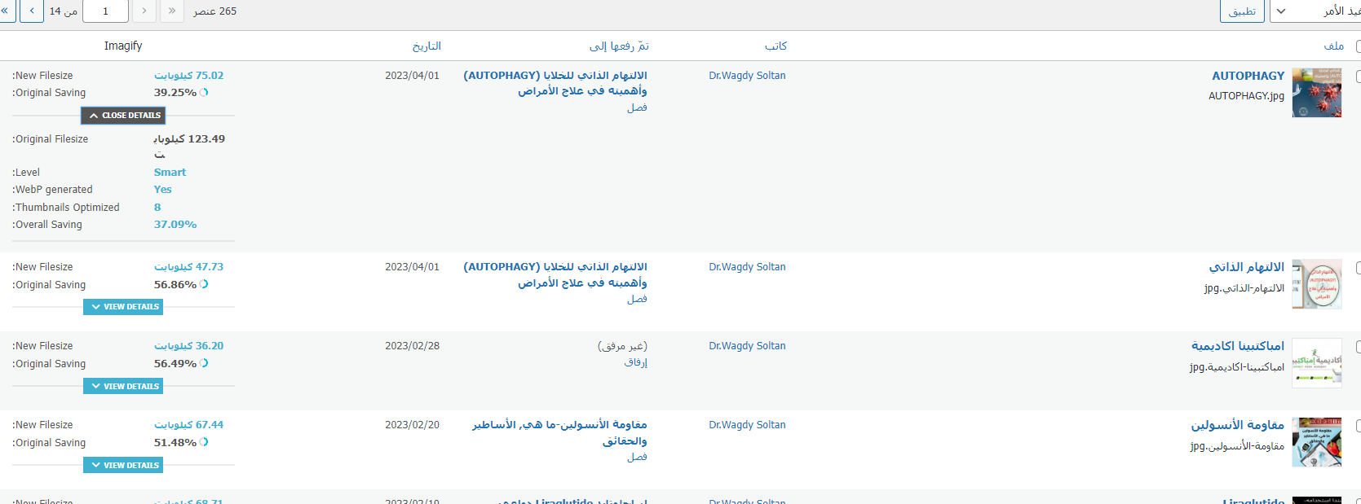
Task: Click the saving chart icon beside 39.25%
Action: (204, 93)
